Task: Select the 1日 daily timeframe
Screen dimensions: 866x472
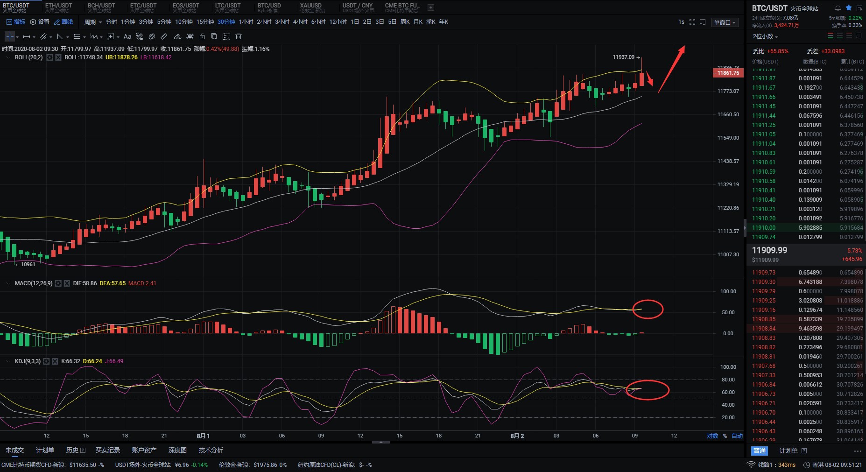Action: [355, 22]
